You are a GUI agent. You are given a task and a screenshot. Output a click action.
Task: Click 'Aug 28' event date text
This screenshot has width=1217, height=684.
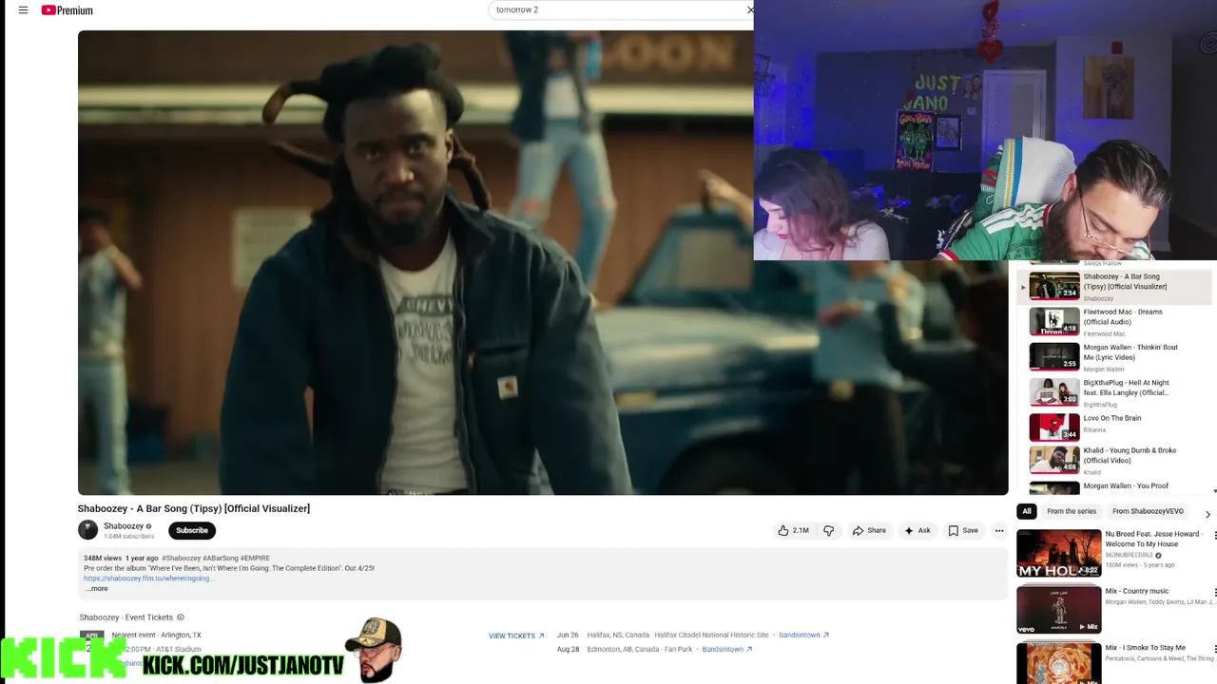pyautogui.click(x=568, y=649)
